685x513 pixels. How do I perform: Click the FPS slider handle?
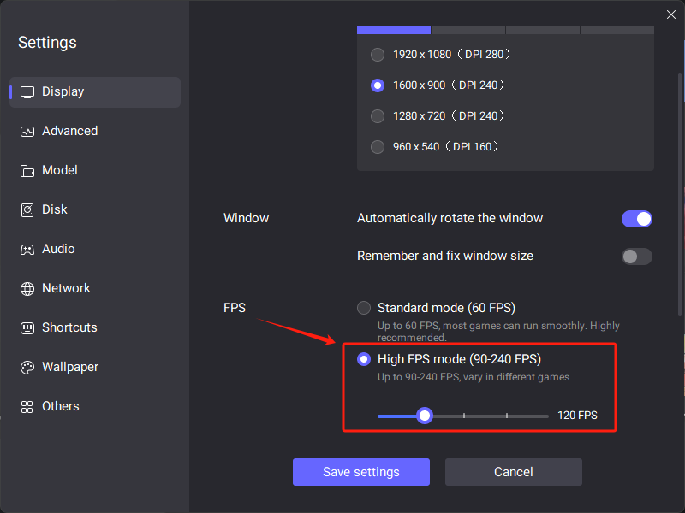click(424, 416)
